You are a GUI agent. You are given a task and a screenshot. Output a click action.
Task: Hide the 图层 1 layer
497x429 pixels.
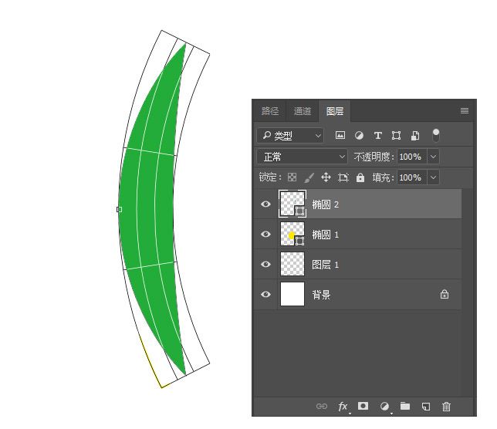265,264
